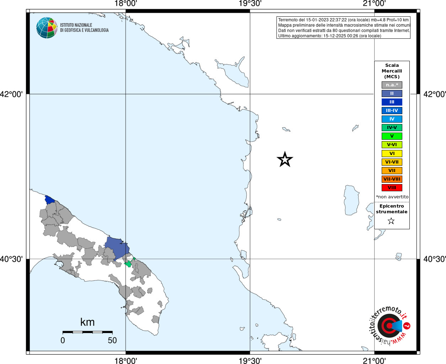The width and height of the screenshot is (446, 364).
Task: Select the IV light blue legend swatch
Action: pos(392,119)
